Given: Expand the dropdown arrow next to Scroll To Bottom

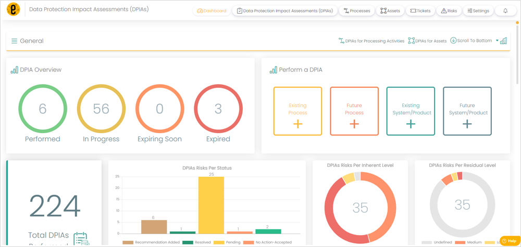Looking at the screenshot, I should click(x=497, y=41).
